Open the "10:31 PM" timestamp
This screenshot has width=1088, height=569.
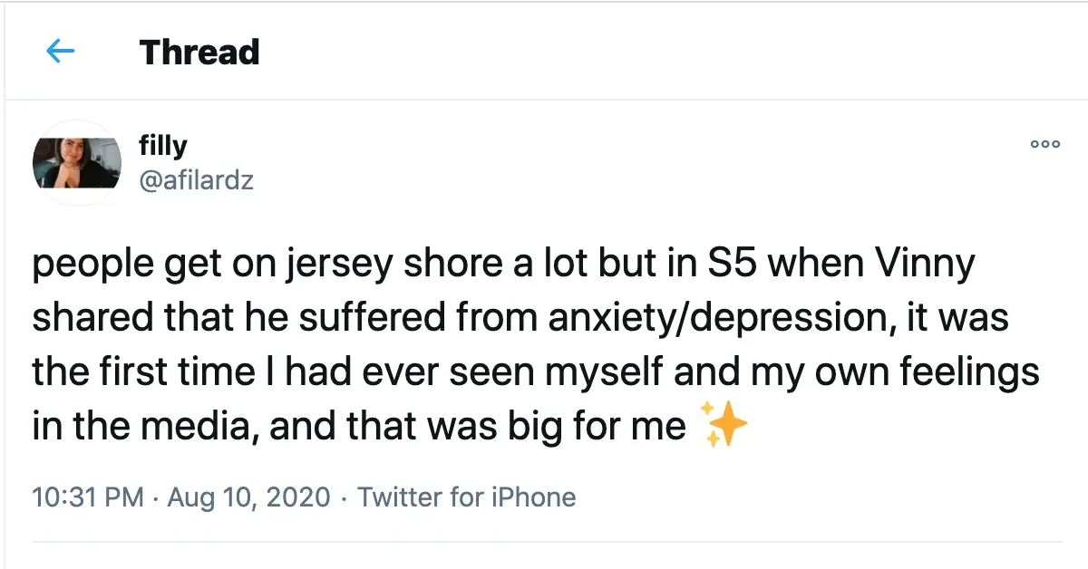click(x=87, y=497)
